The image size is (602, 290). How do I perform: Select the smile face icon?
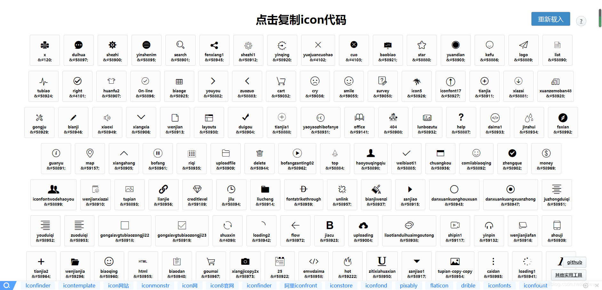[x=349, y=86]
